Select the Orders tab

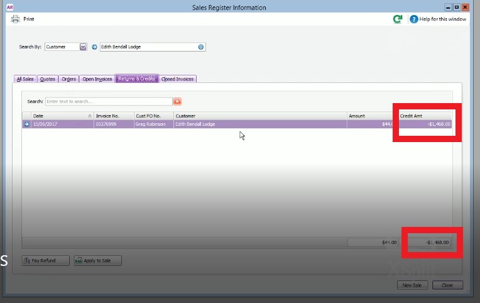point(68,79)
